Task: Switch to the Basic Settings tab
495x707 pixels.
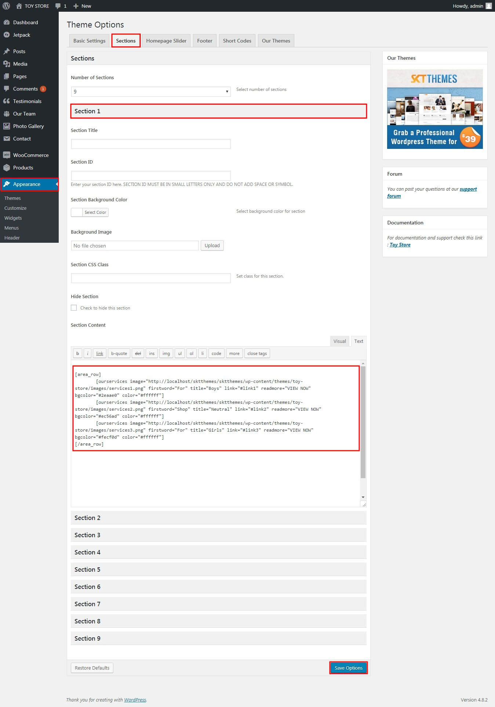Action: [89, 41]
